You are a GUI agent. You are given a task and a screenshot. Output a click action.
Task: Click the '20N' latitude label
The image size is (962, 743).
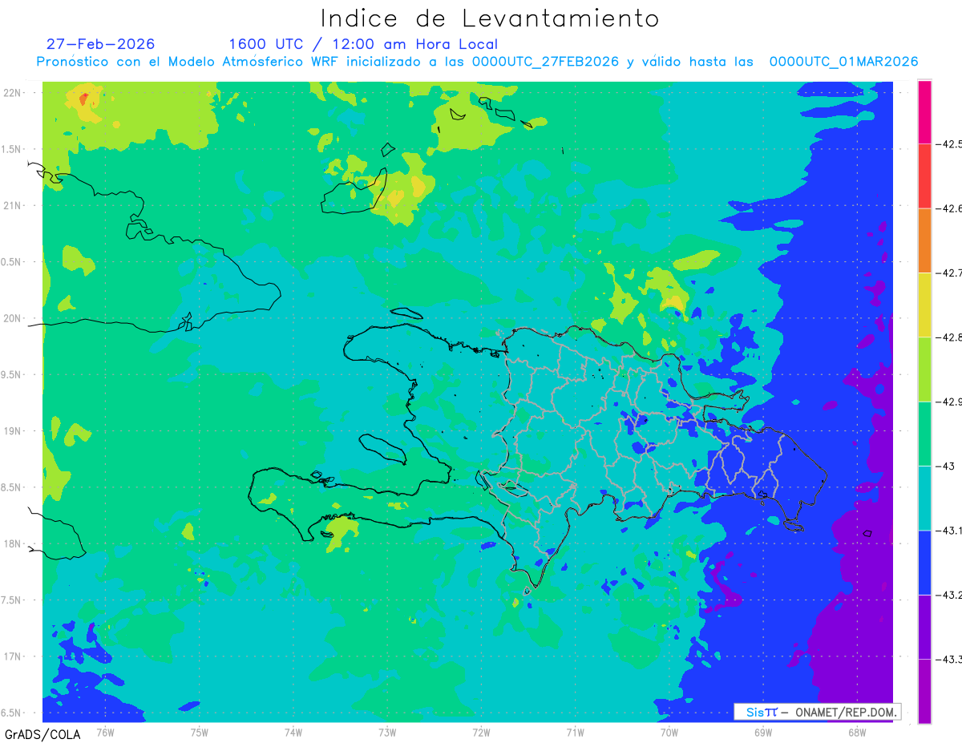[13, 318]
